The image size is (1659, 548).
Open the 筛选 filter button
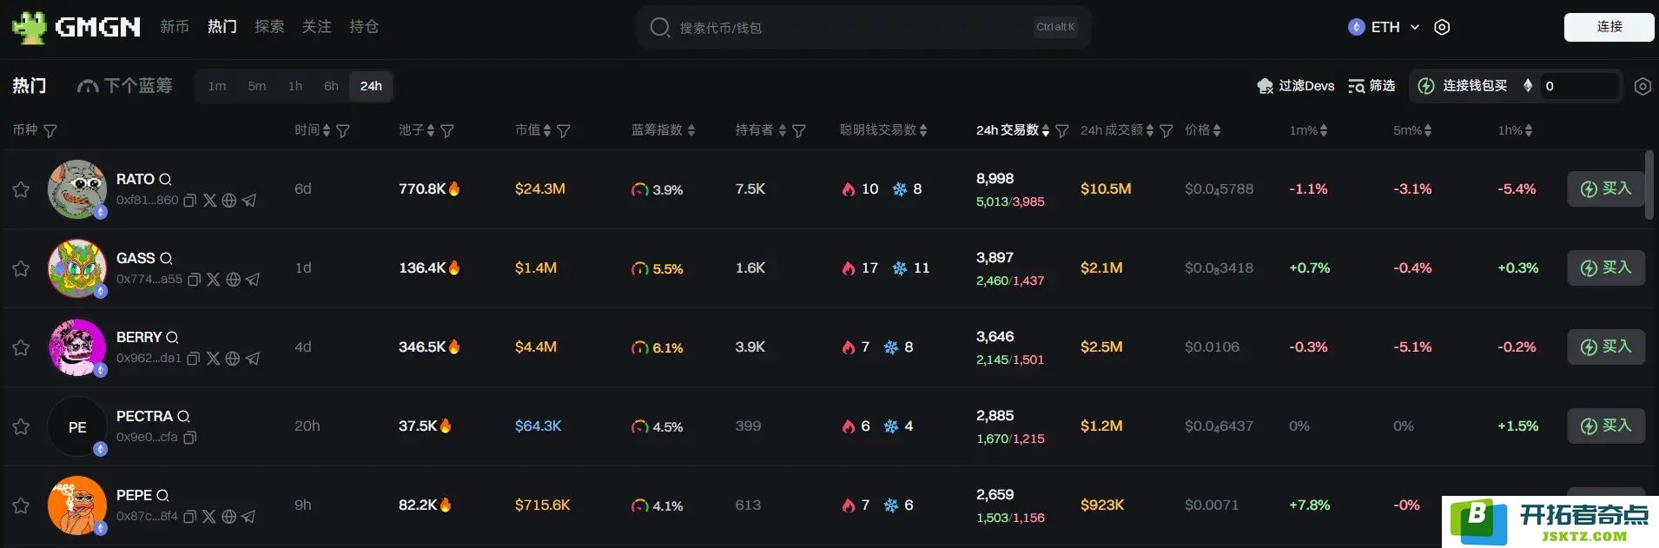[1371, 86]
